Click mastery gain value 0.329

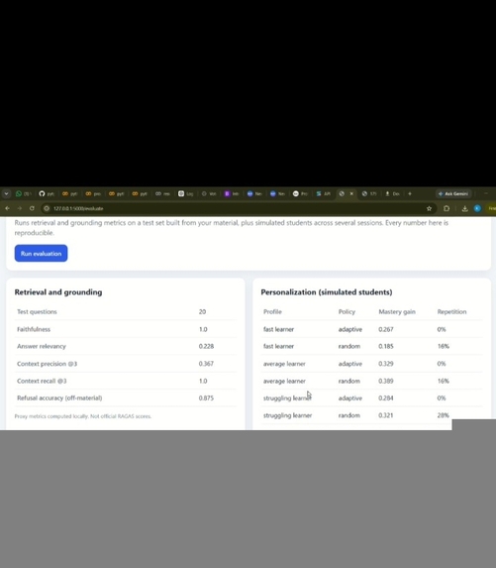click(x=386, y=364)
